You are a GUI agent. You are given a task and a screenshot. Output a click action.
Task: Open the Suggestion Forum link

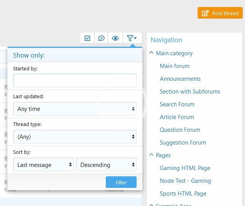point(182,143)
